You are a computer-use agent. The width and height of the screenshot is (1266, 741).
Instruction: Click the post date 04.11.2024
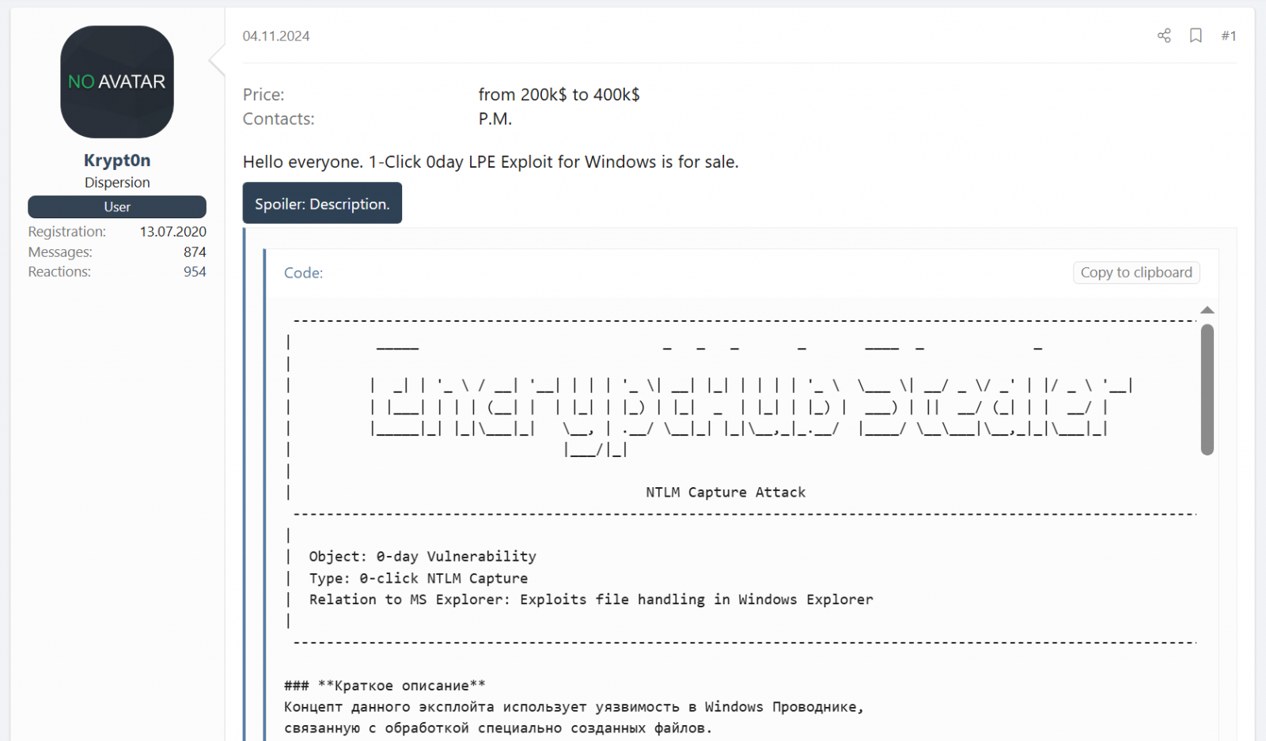coord(276,36)
